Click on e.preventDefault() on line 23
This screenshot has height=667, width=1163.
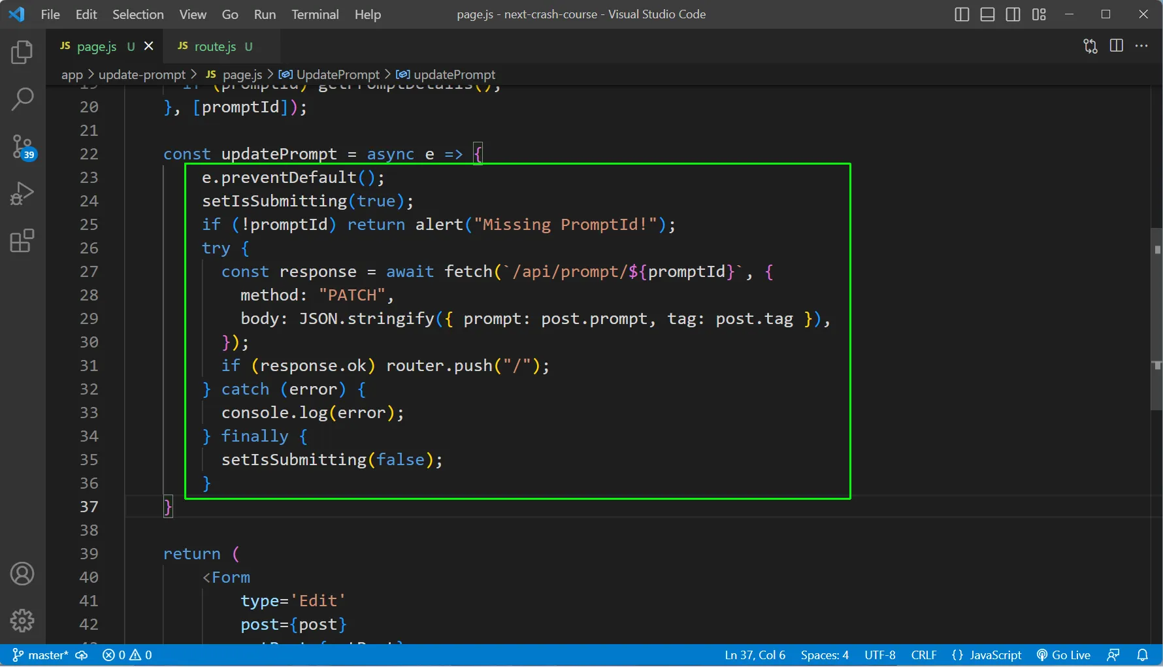(289, 177)
